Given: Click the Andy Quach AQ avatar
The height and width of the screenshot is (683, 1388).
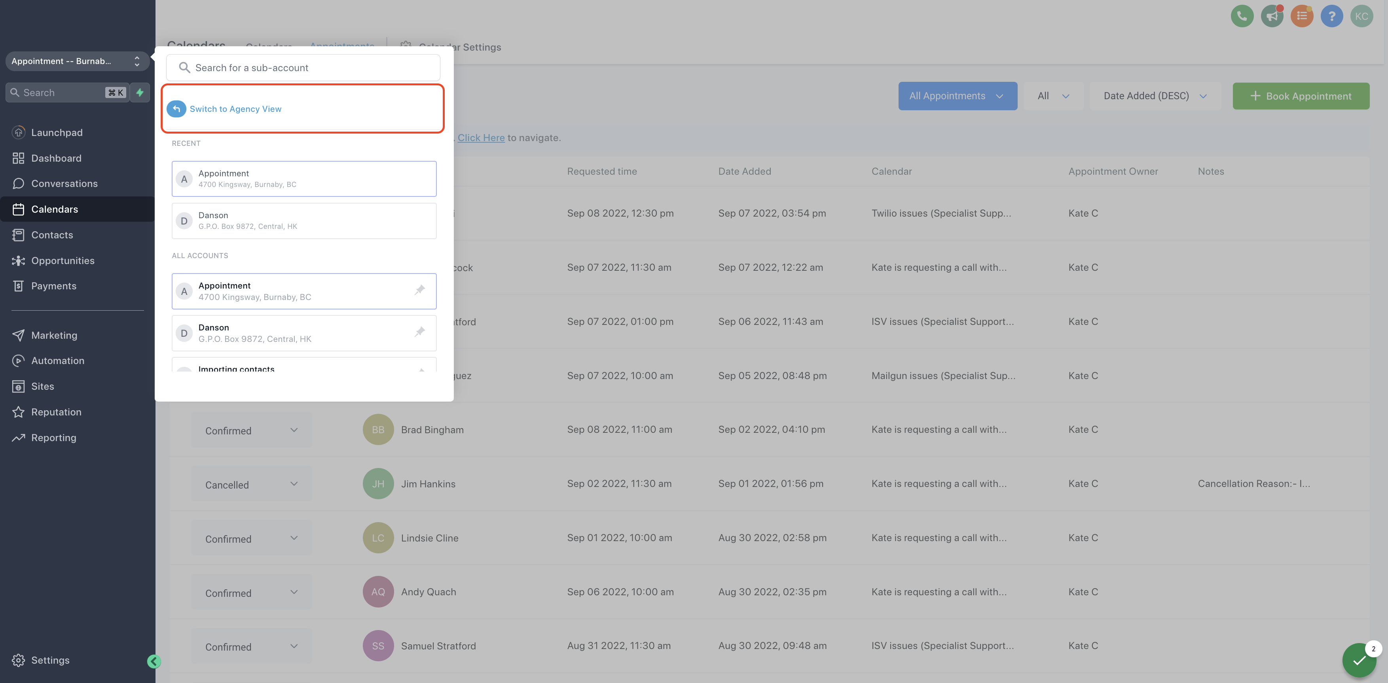Looking at the screenshot, I should tap(378, 592).
